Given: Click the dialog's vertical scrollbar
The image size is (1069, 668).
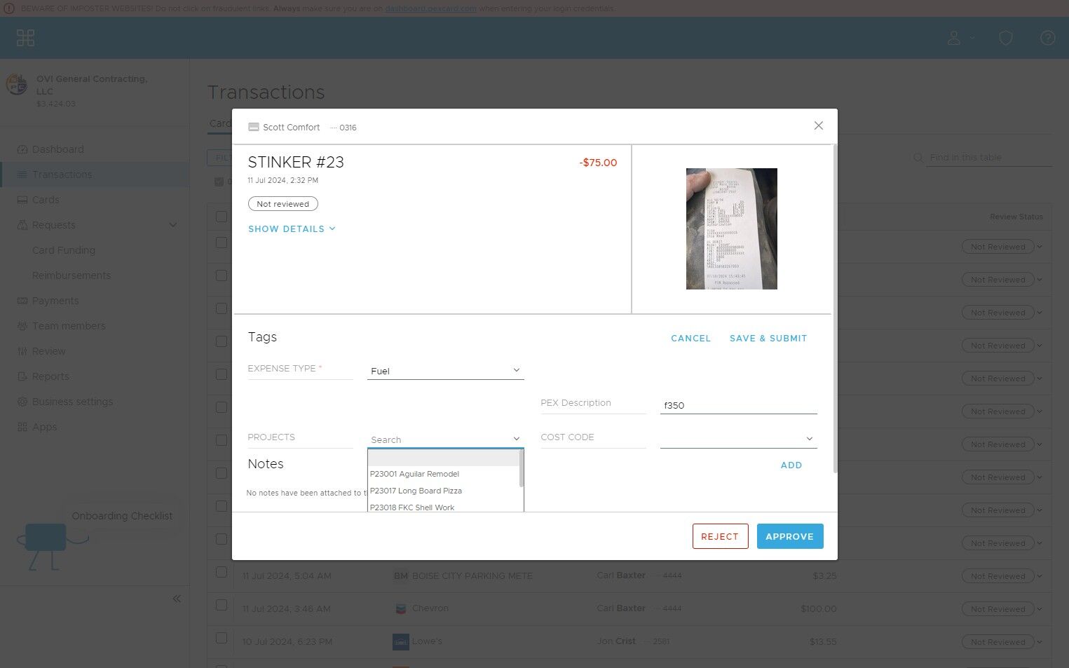Looking at the screenshot, I should point(834,308).
